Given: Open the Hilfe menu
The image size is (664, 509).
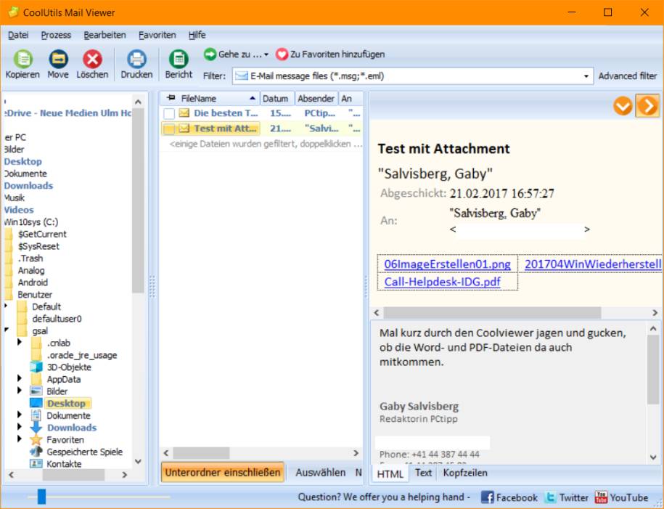Looking at the screenshot, I should click(x=197, y=35).
